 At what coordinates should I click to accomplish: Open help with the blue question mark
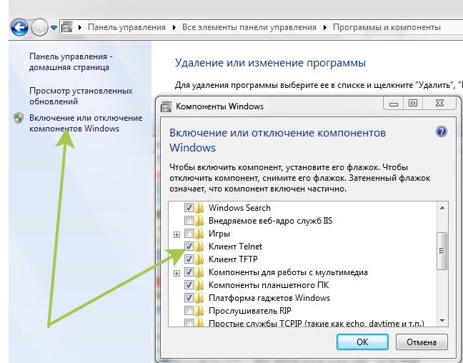point(441,131)
